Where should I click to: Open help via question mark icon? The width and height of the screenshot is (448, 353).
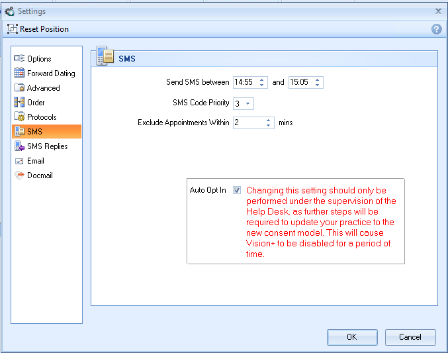437,29
